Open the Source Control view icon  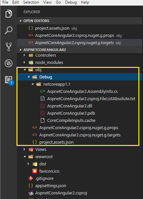(x=9, y=47)
